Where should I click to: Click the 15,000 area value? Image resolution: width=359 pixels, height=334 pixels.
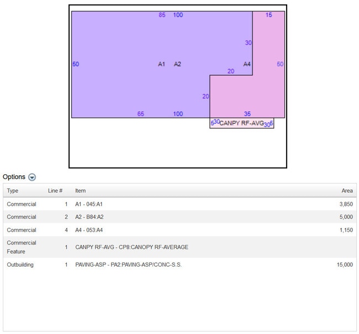(x=345, y=265)
